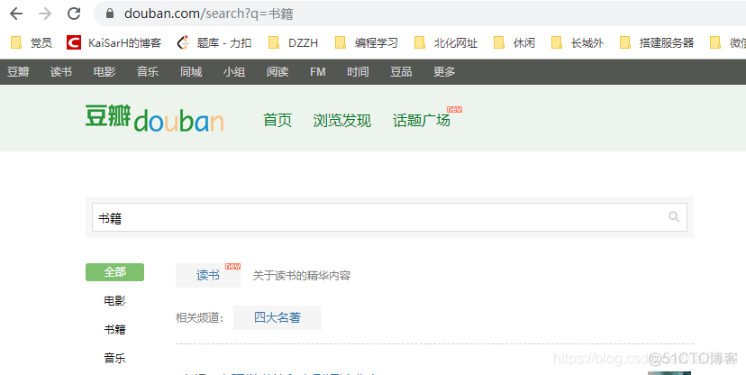Open the 搭建服务器 bookmark folder
746x375 pixels.
(657, 43)
